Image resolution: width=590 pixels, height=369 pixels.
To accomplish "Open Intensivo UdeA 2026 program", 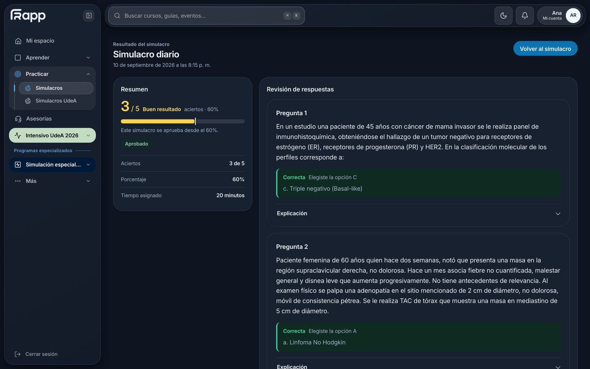I will click(x=52, y=135).
